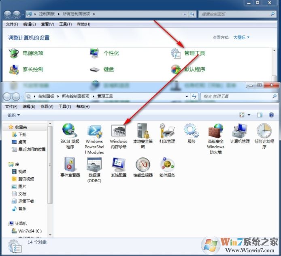Toggle the preview pane button
The height and width of the screenshot is (256, 281).
[x=260, y=115]
